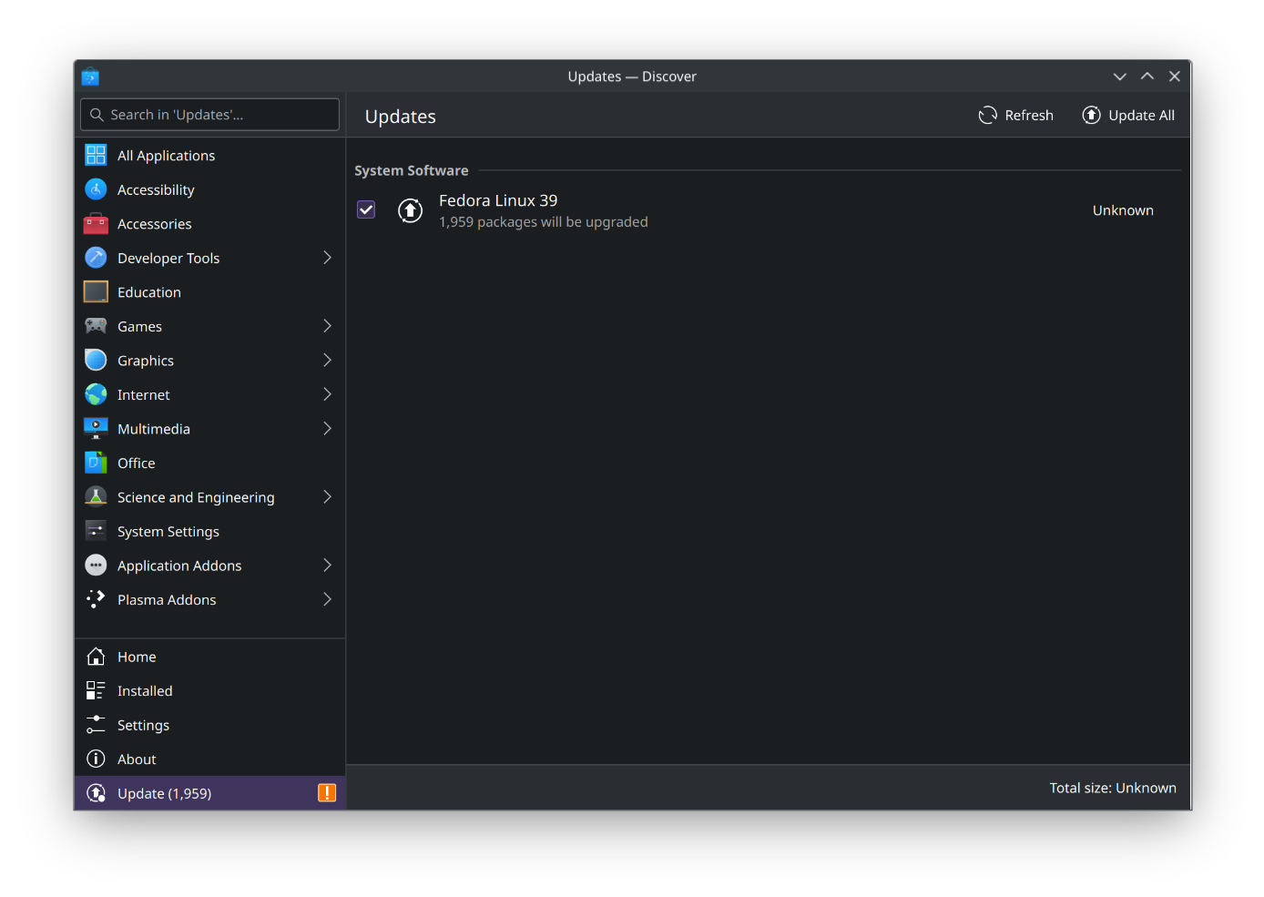Expand the Developer Tools subcategories chevron
This screenshot has height=897, width=1264.
coord(327,258)
